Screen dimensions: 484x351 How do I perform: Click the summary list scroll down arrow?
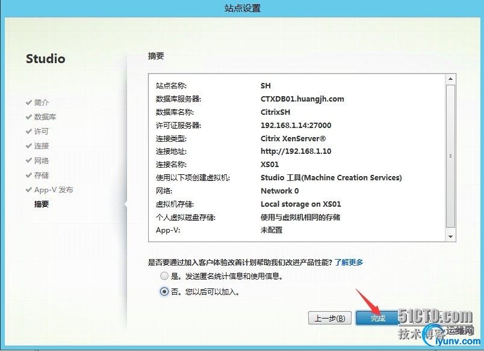pyautogui.click(x=451, y=237)
